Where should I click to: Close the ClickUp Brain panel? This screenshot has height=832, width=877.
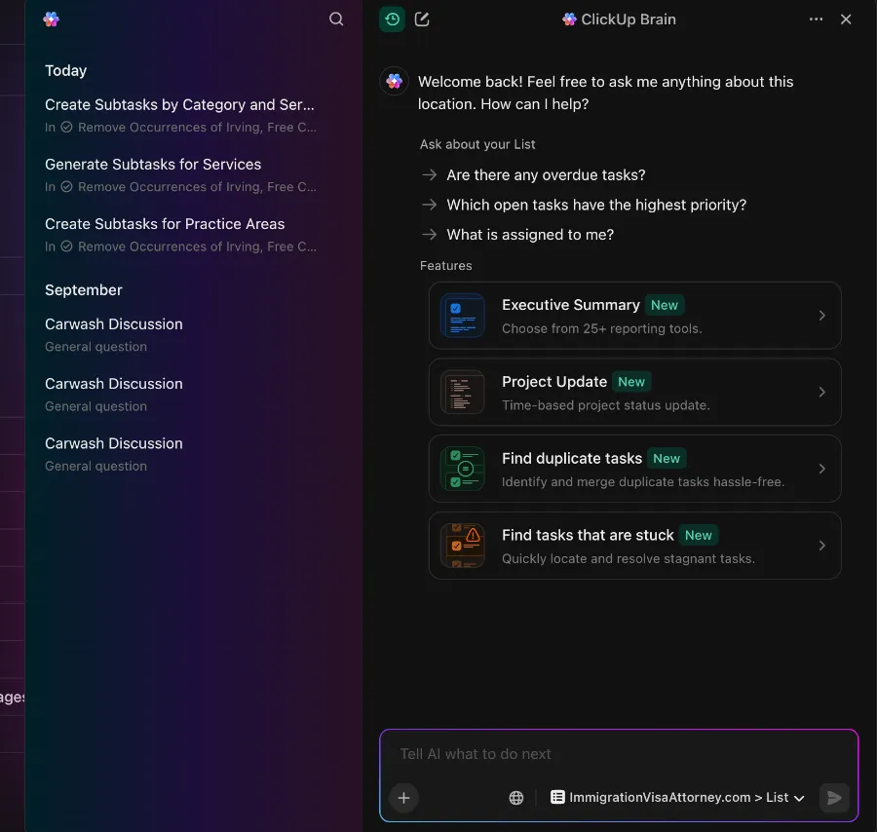pos(846,19)
